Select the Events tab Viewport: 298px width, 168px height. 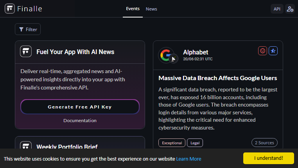tap(133, 9)
